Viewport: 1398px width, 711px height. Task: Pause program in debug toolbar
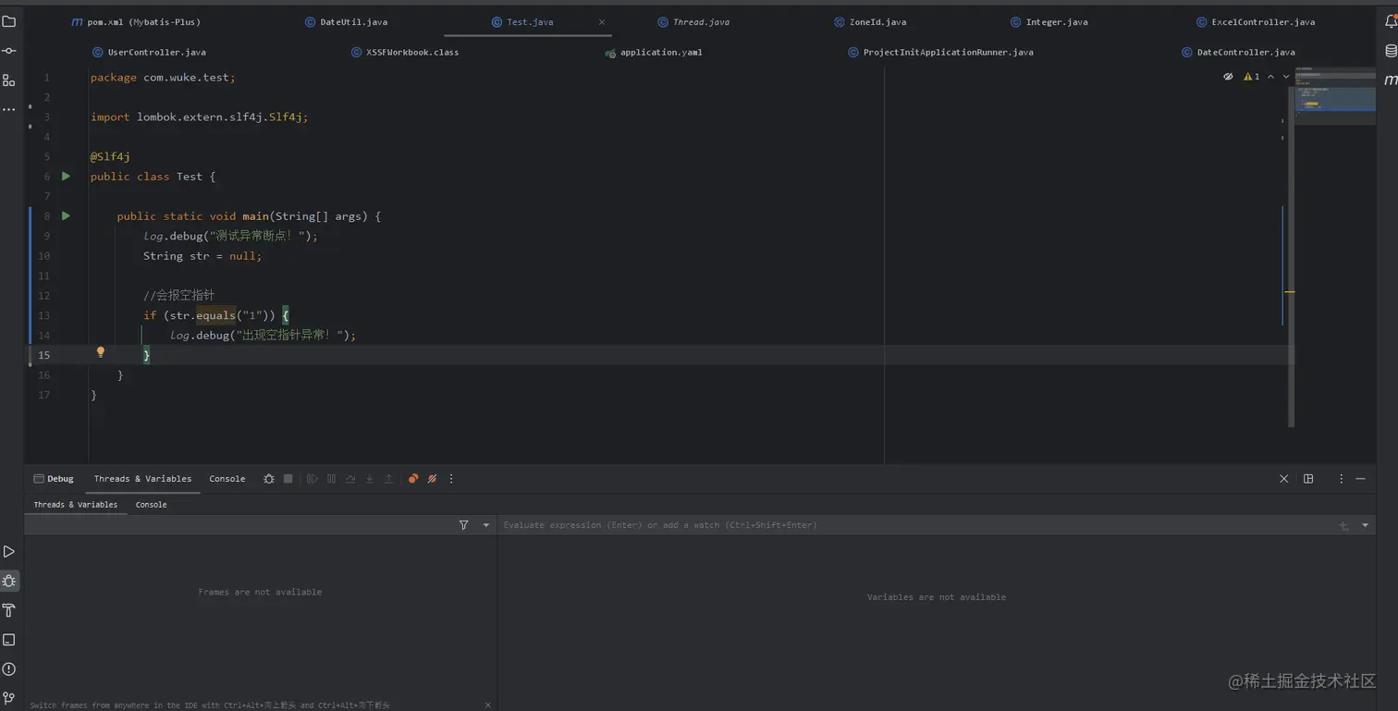[331, 479]
